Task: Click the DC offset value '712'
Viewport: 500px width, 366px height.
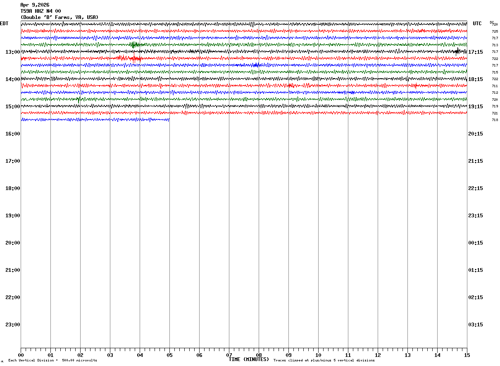Action: [x=495, y=93]
